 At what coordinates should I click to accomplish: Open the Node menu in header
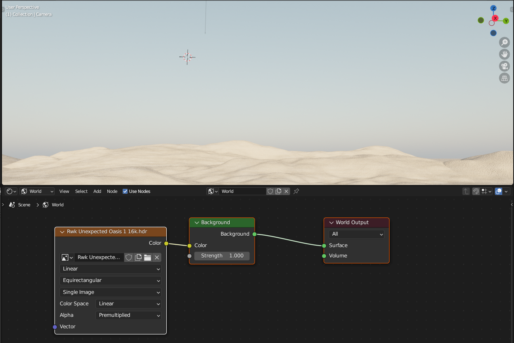click(x=112, y=191)
